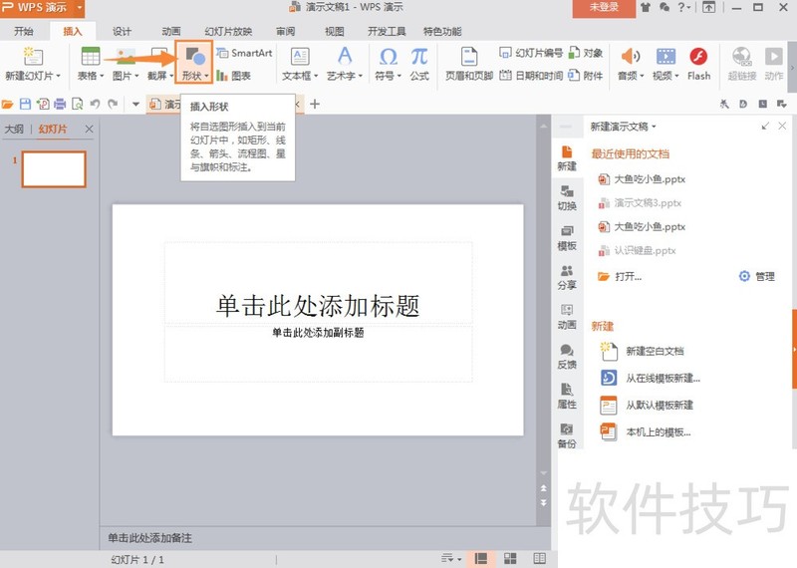Image resolution: width=797 pixels, height=568 pixels.
Task: Click the print preview icon
Action: point(78,105)
